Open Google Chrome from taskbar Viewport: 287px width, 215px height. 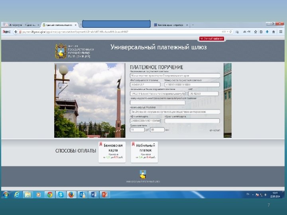(49, 195)
